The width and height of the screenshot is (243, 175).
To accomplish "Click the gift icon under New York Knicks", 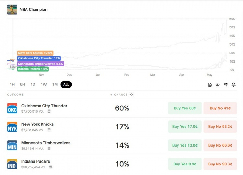I will click(x=49, y=130).
